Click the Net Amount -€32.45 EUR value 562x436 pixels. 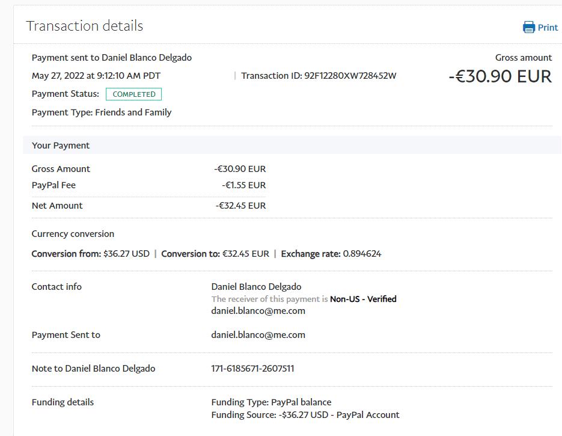[x=240, y=206]
